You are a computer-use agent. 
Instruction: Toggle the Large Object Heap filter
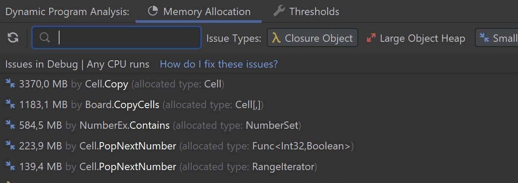416,38
